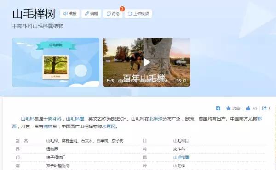Click the like count 20
Screen dimensions: 276x170
point(254,109)
